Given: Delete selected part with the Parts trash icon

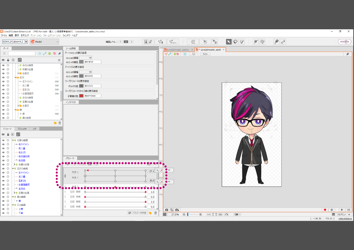Looking at the screenshot, I should click(60, 123).
